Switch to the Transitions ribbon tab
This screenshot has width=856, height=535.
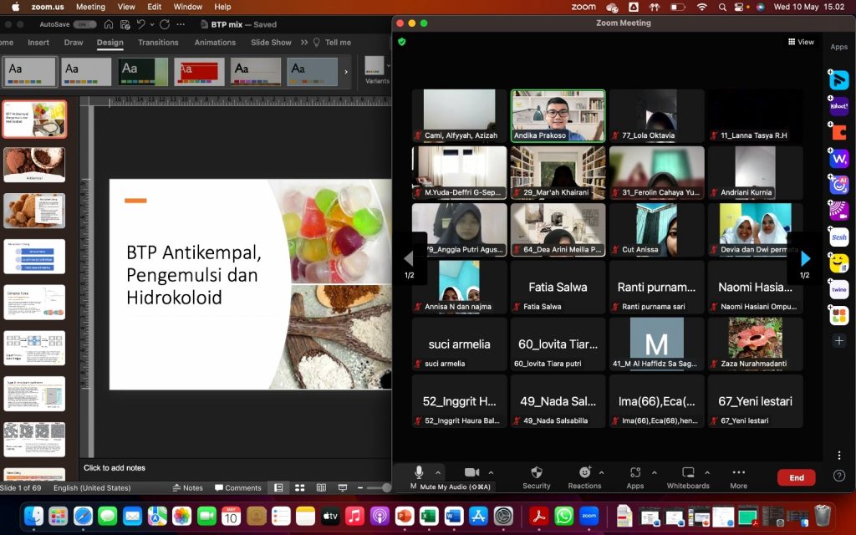click(x=158, y=43)
